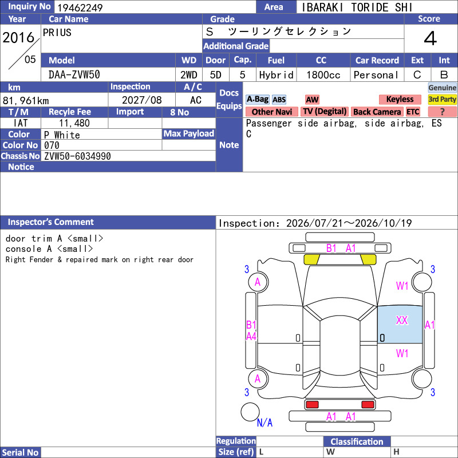Click the yellow left headlight on diagram
The height and width of the screenshot is (458, 458).
tap(311, 259)
